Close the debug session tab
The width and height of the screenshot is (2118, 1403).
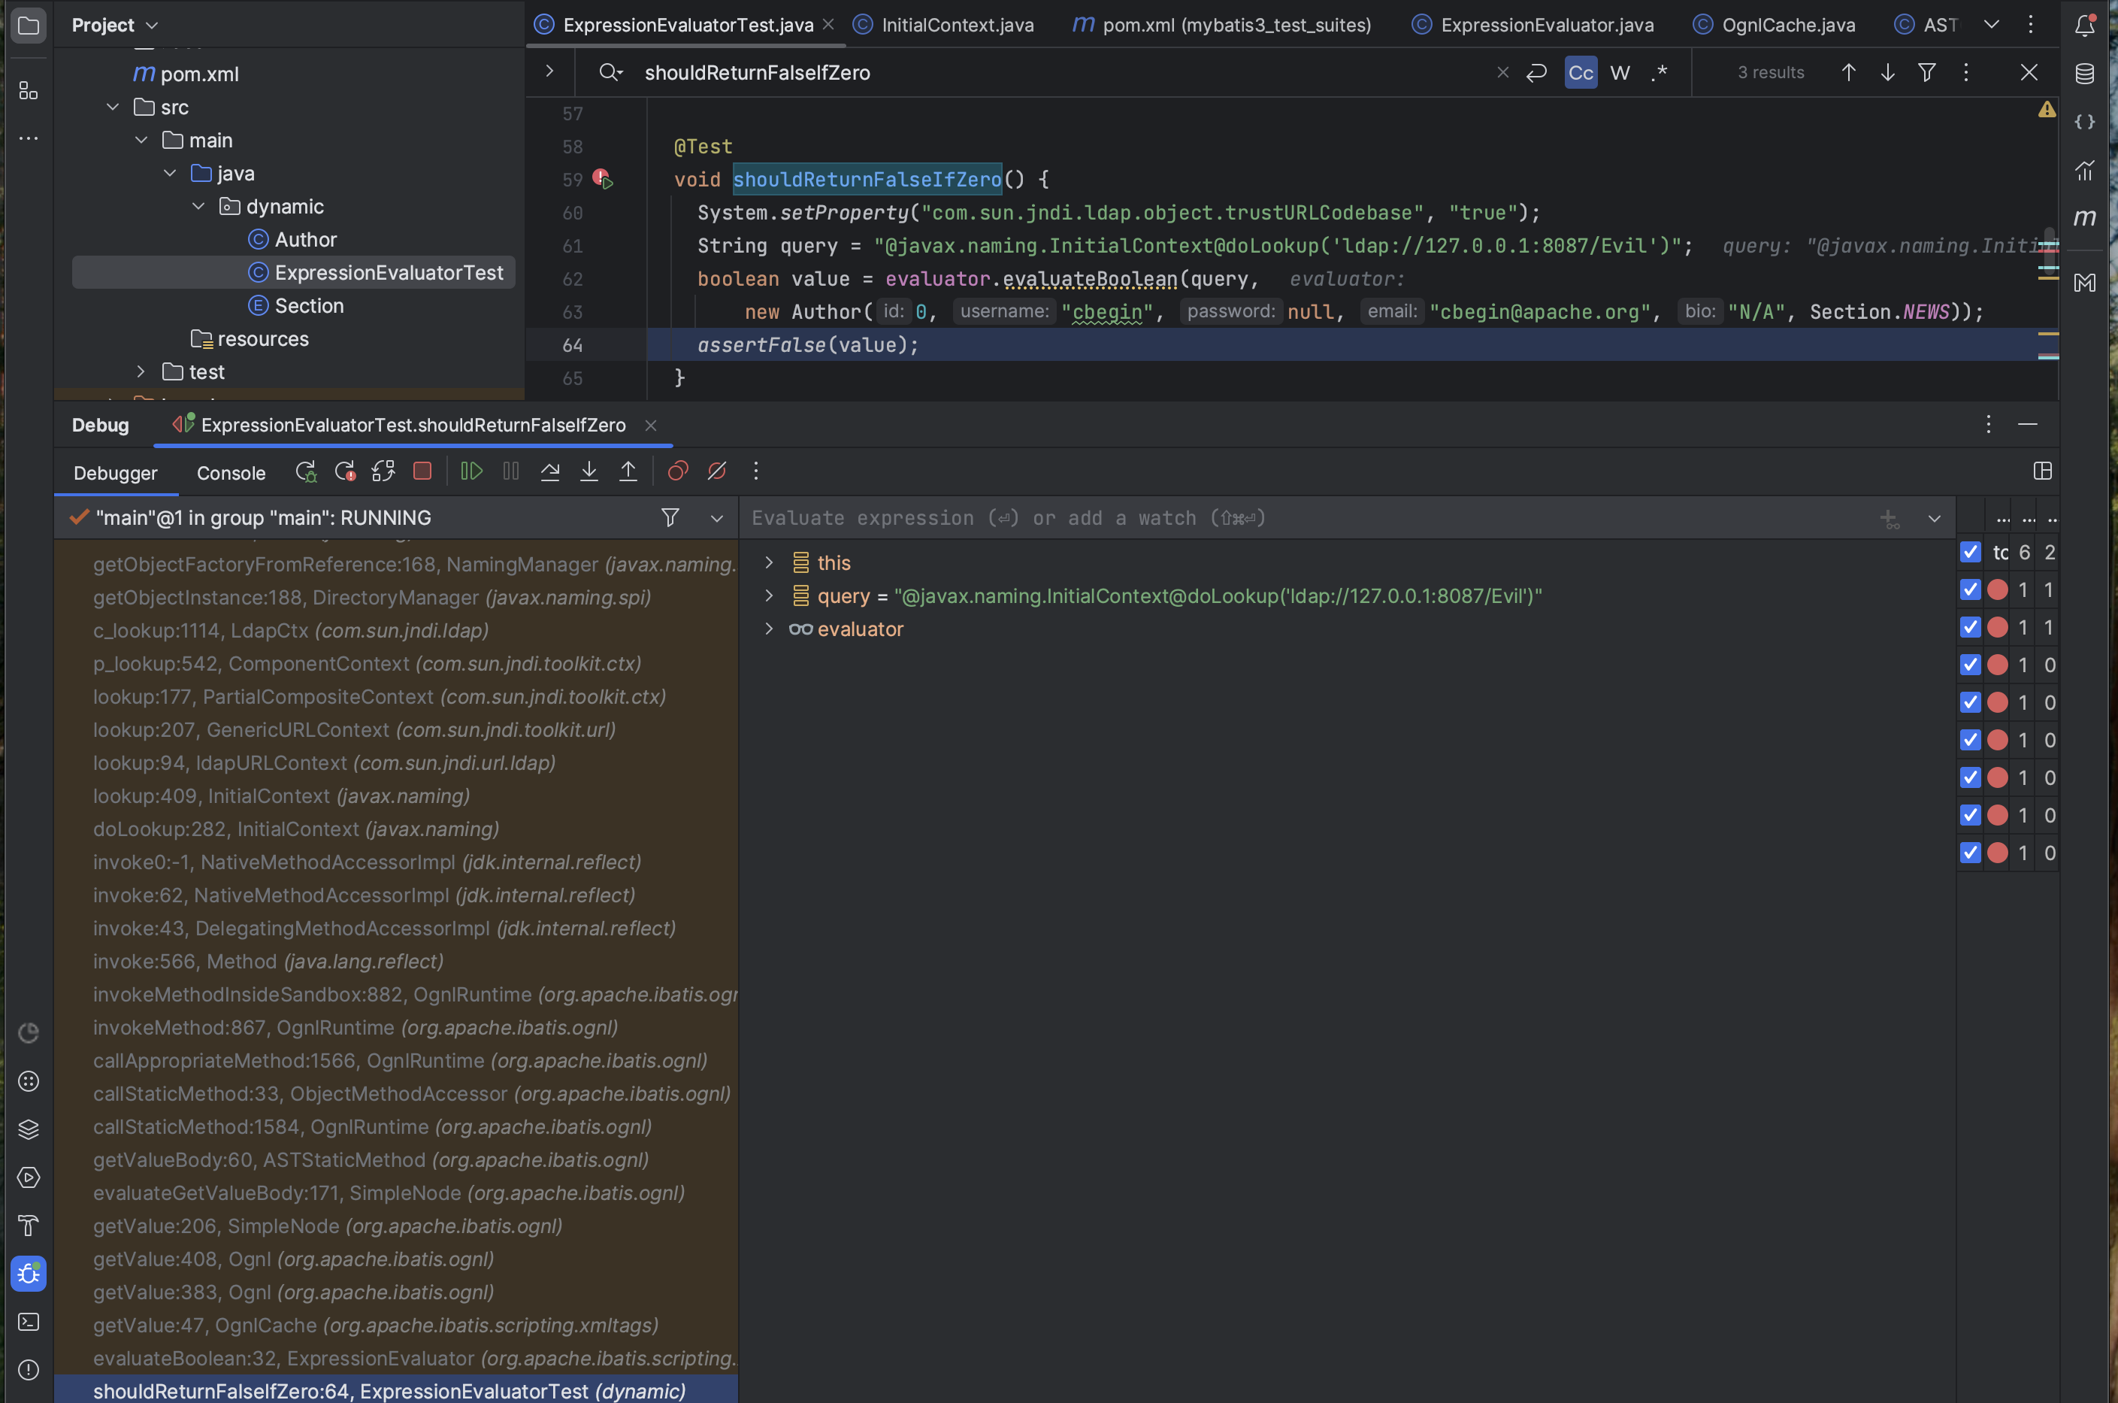(x=650, y=426)
